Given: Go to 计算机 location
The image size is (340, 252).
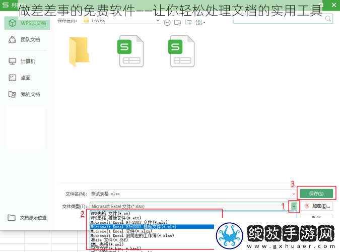Looking at the screenshot, I should coord(27,61).
